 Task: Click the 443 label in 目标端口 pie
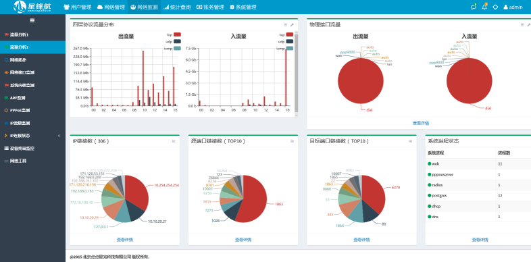tap(330, 215)
